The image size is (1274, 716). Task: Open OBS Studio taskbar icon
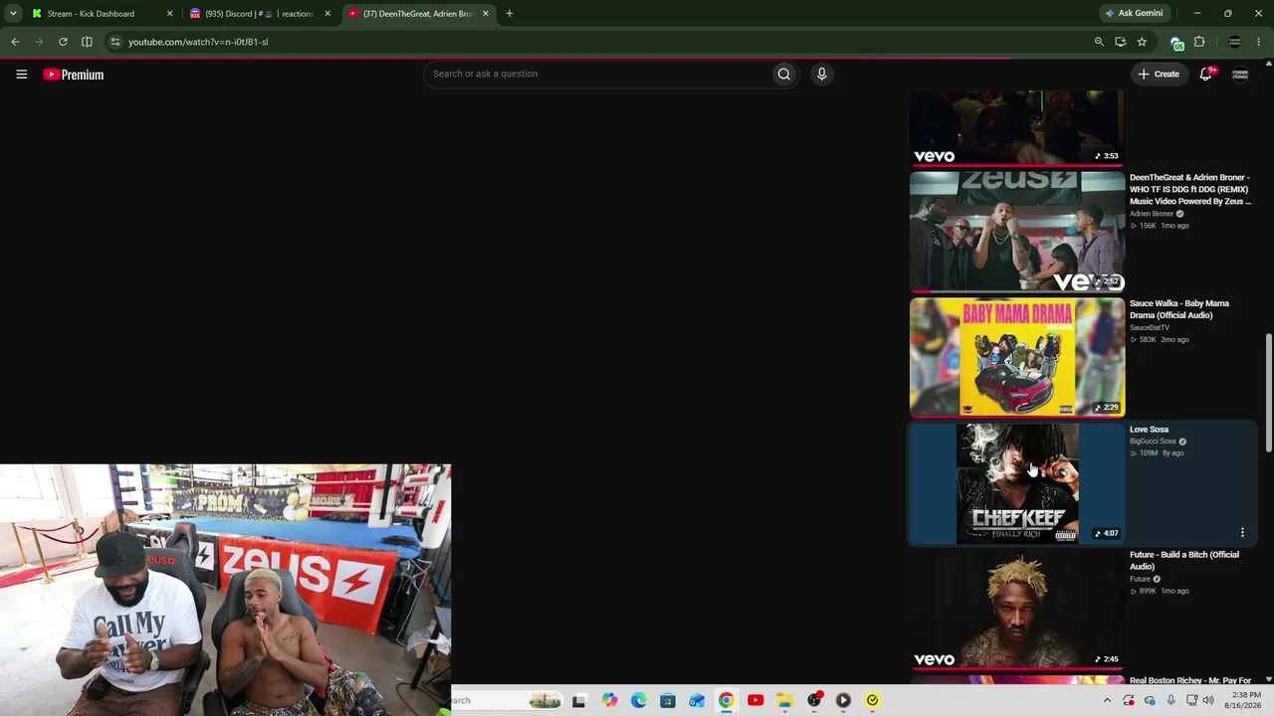814,700
